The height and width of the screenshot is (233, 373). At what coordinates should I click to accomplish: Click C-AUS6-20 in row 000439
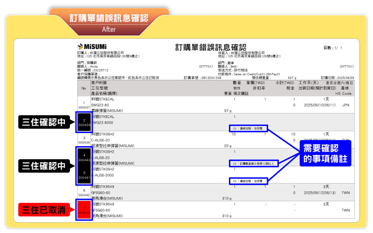100,140
